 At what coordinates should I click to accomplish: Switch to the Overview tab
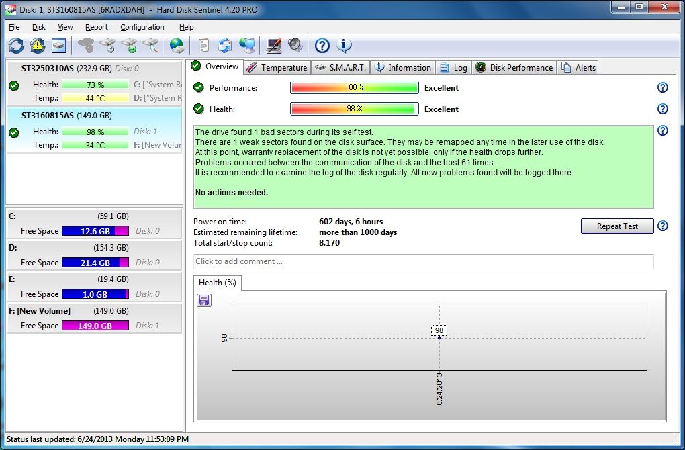tap(216, 66)
